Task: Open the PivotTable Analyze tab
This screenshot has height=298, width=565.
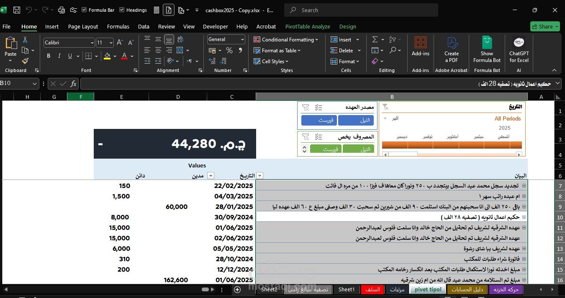Action: (308, 26)
